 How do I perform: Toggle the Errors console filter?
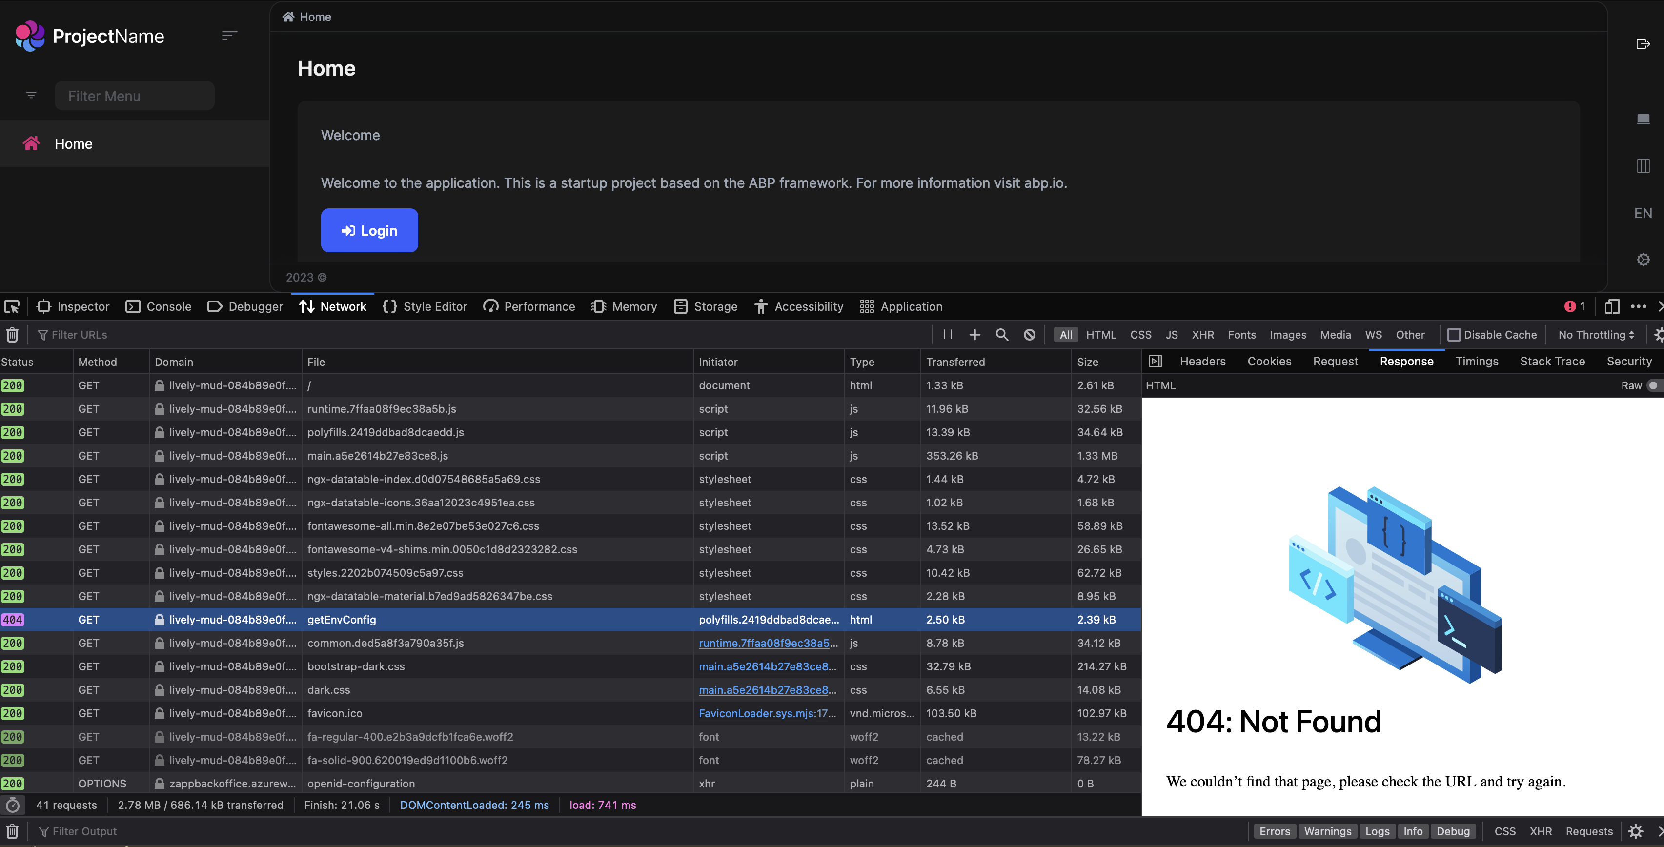coord(1275,831)
